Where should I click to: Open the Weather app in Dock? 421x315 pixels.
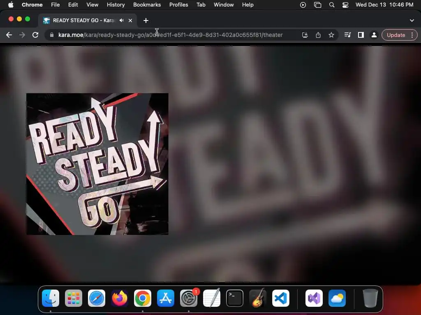coord(337,298)
